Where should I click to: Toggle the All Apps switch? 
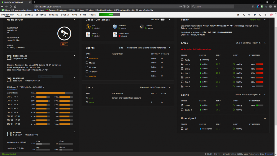(x=163, y=20)
